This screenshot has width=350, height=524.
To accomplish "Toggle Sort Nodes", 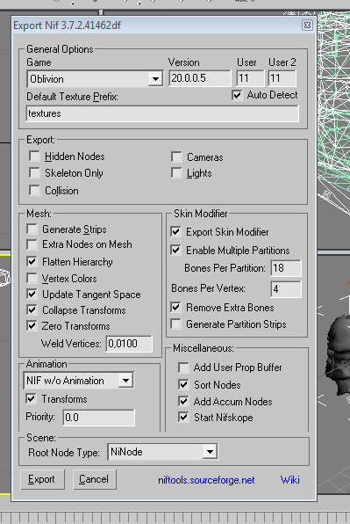I will click(183, 384).
